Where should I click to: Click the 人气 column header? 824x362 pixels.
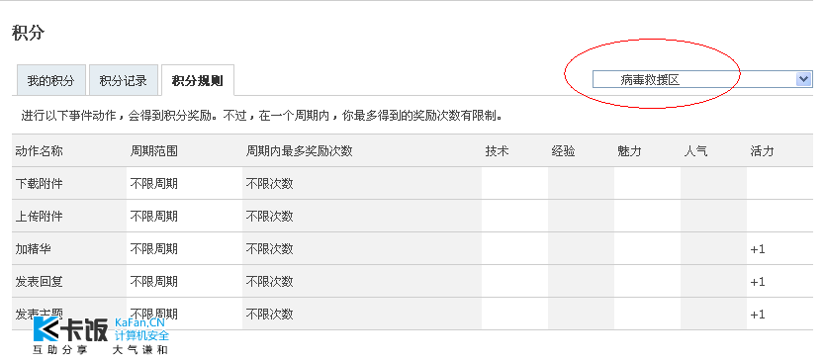[695, 151]
